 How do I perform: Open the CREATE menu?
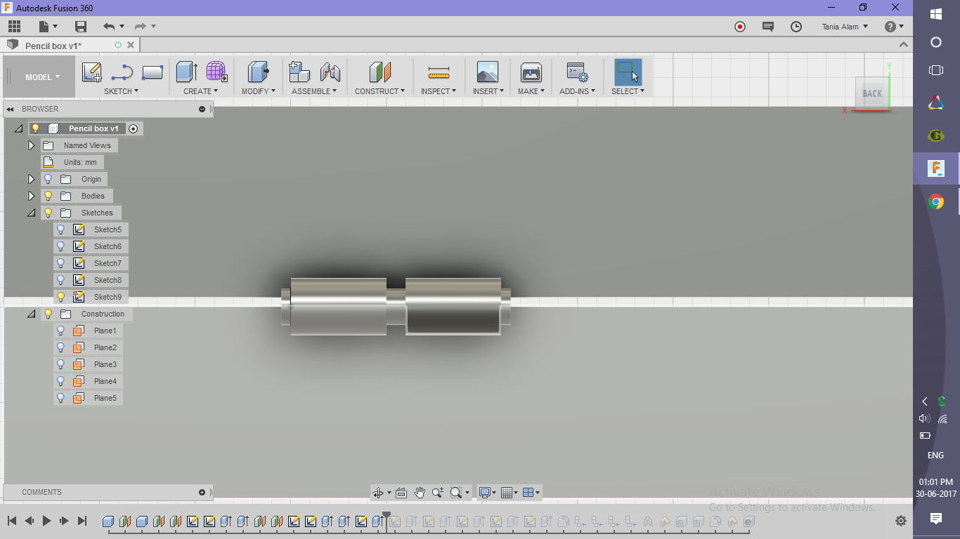coord(200,91)
